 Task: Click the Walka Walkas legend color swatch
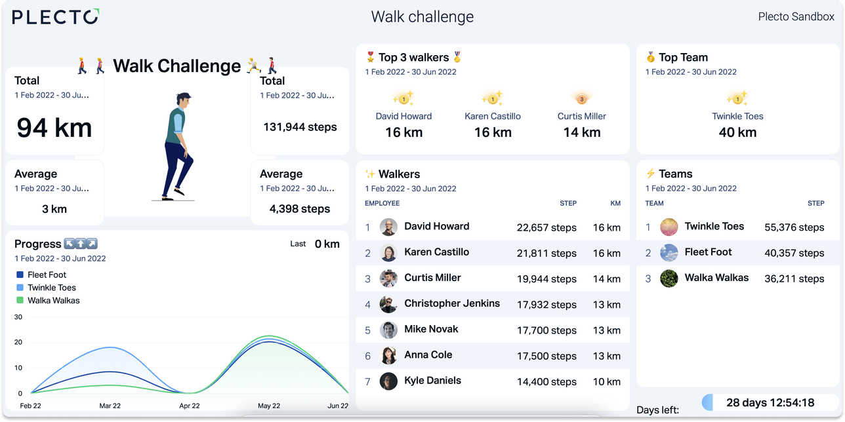tap(20, 301)
